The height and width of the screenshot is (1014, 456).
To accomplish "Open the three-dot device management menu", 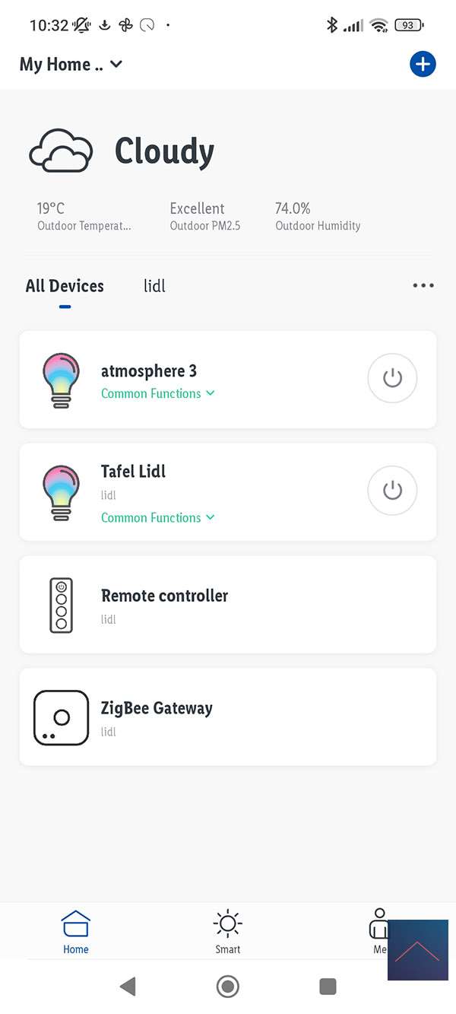I will (x=423, y=285).
